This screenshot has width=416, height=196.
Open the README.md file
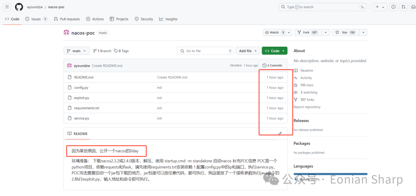(x=84, y=77)
